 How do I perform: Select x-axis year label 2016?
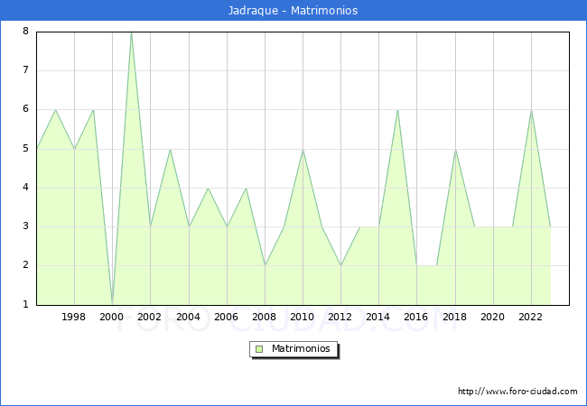(416, 317)
